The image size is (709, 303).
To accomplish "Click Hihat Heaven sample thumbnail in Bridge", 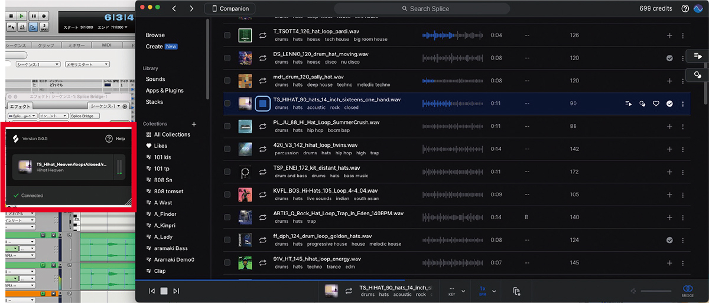I will tap(25, 167).
